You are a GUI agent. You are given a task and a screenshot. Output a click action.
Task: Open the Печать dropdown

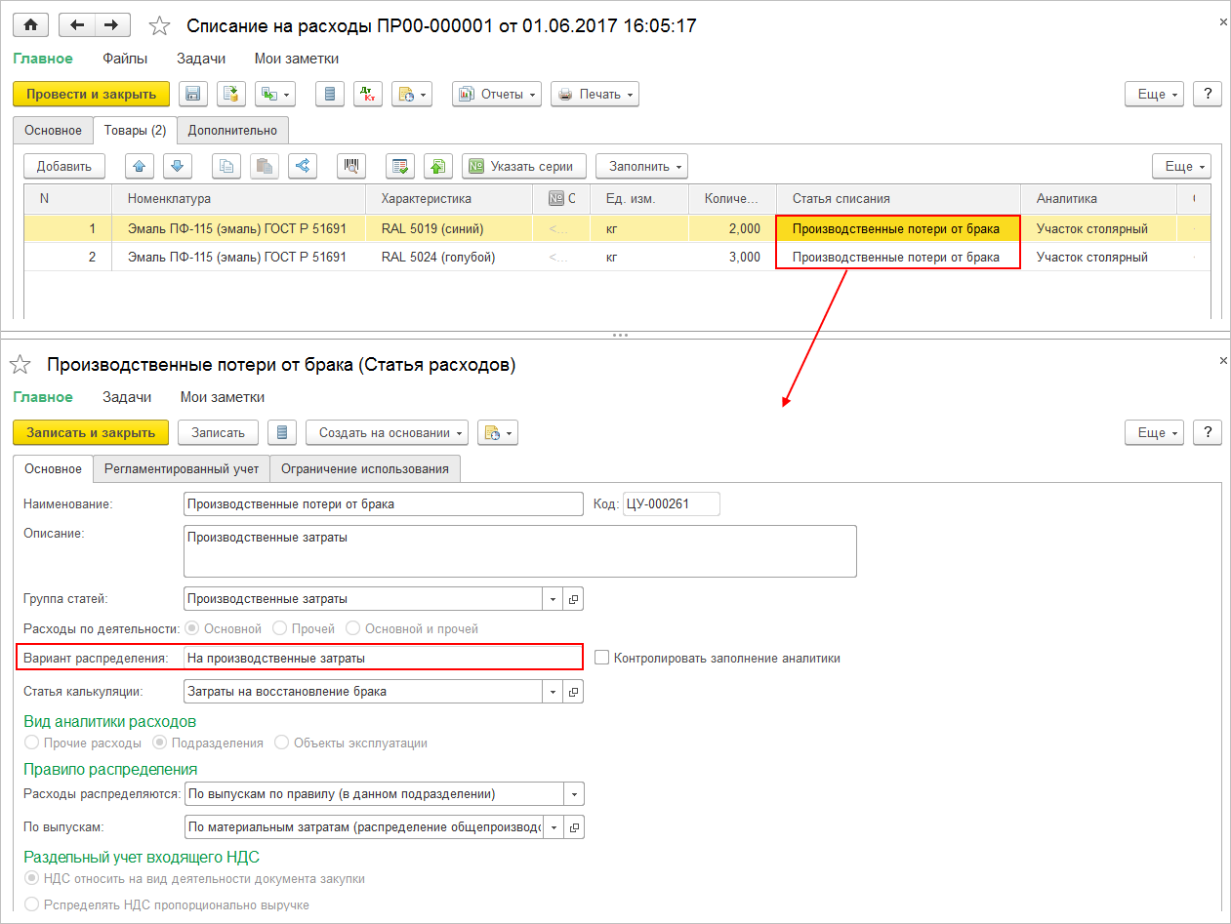(595, 94)
